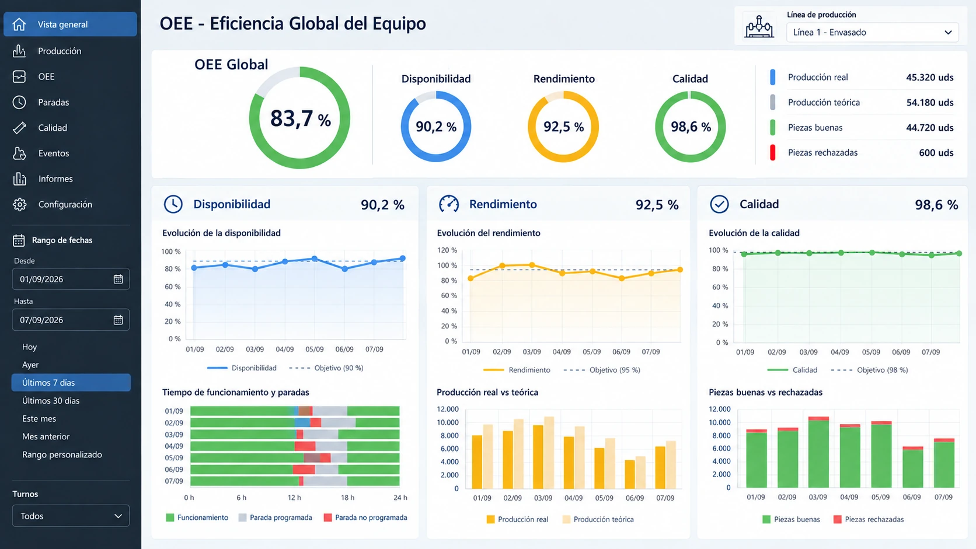Click the clock icon in Disponibilidad card
Viewport: 976px width, 549px height.
(x=173, y=204)
